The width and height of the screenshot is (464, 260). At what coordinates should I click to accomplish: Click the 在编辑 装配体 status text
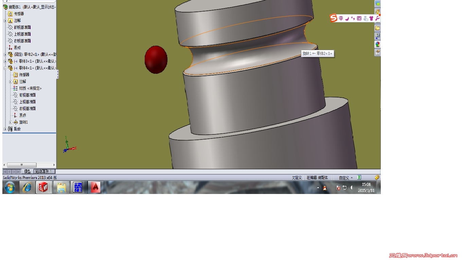click(317, 178)
